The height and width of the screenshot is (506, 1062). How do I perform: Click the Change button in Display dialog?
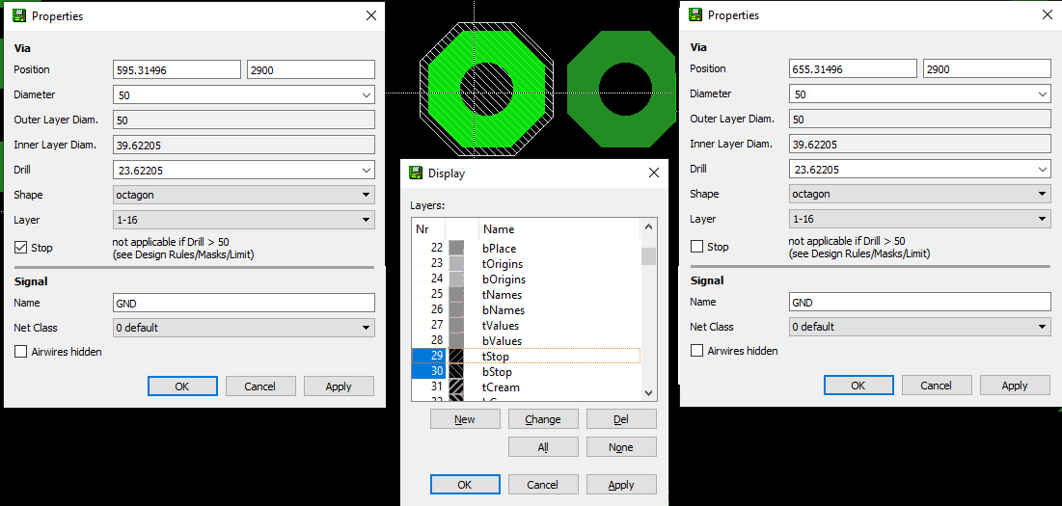coord(543,419)
